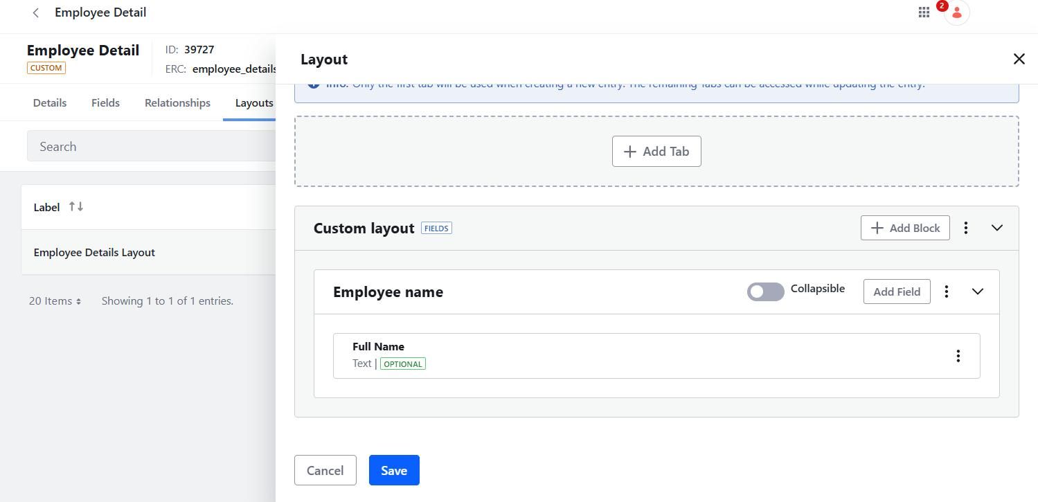Open Full Name field options kebab menu
The image size is (1038, 502).
(x=958, y=356)
